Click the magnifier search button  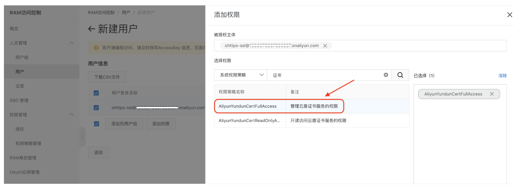[x=400, y=75]
